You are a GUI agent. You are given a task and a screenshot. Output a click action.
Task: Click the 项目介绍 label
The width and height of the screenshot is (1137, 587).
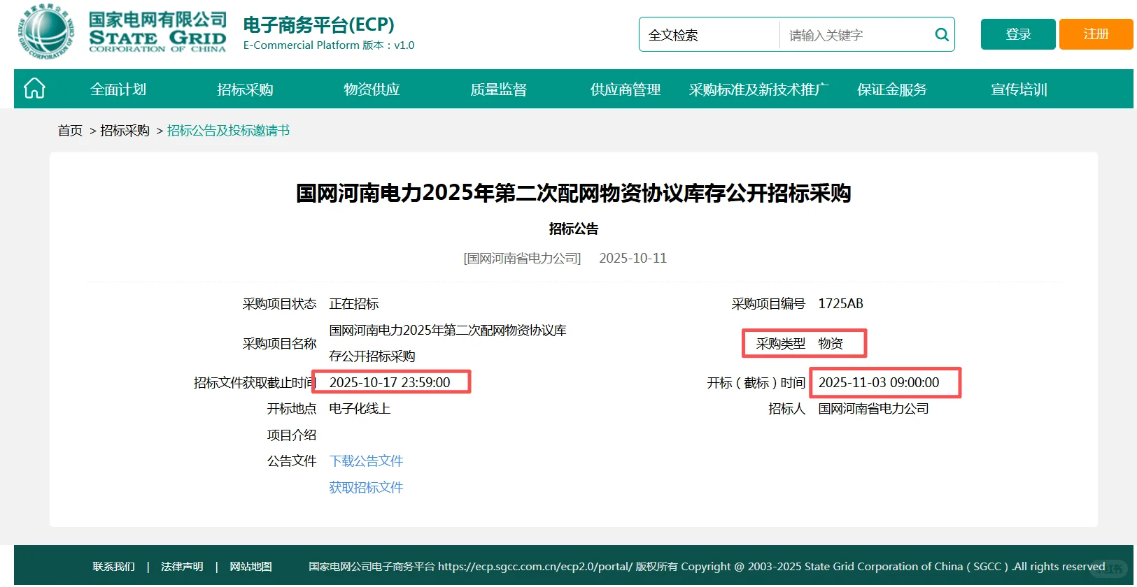(292, 435)
